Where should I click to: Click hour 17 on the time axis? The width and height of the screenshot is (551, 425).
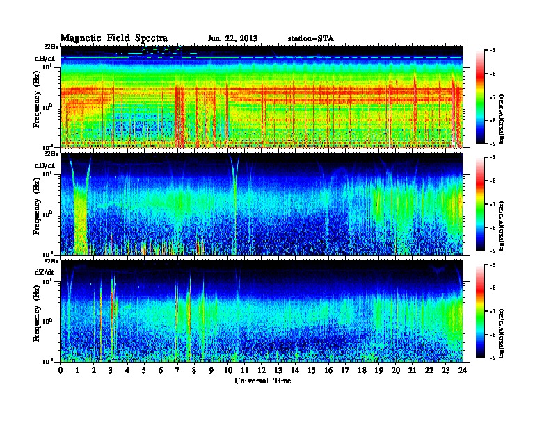346,370
